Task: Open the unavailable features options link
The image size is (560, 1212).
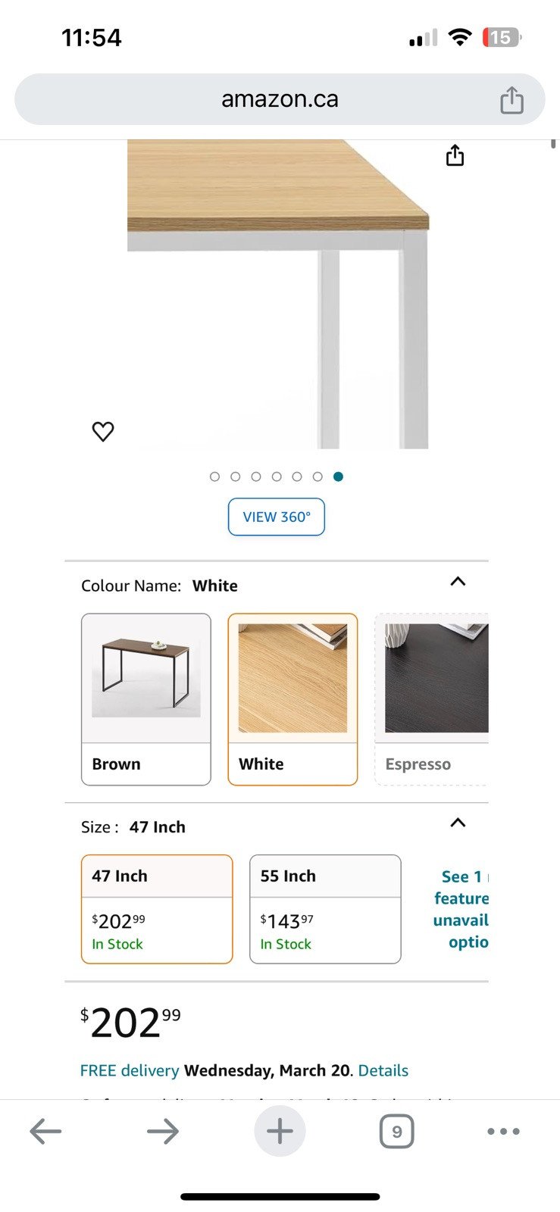Action: click(461, 909)
